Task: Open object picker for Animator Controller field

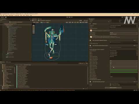Action: (x=137, y=26)
